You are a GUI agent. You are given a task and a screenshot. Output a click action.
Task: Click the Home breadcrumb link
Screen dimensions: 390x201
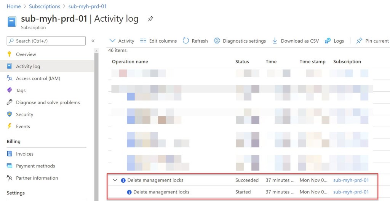[x=14, y=6]
